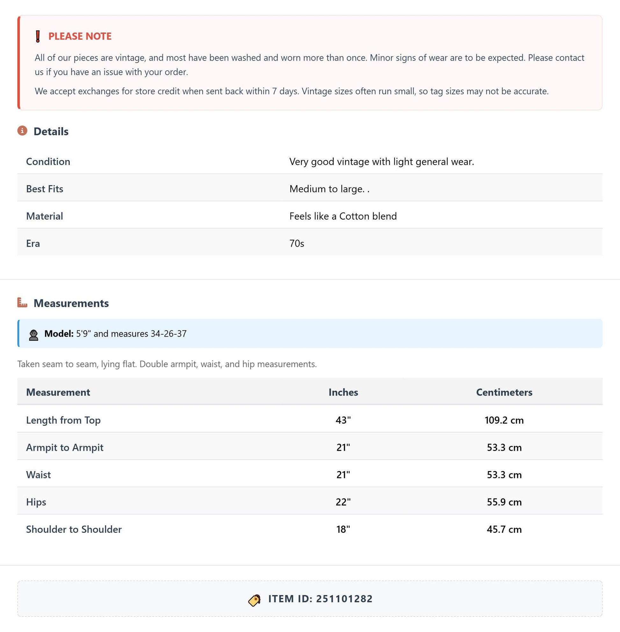620x632 pixels.
Task: Click the price tag icon near Item ID
Action: [254, 600]
